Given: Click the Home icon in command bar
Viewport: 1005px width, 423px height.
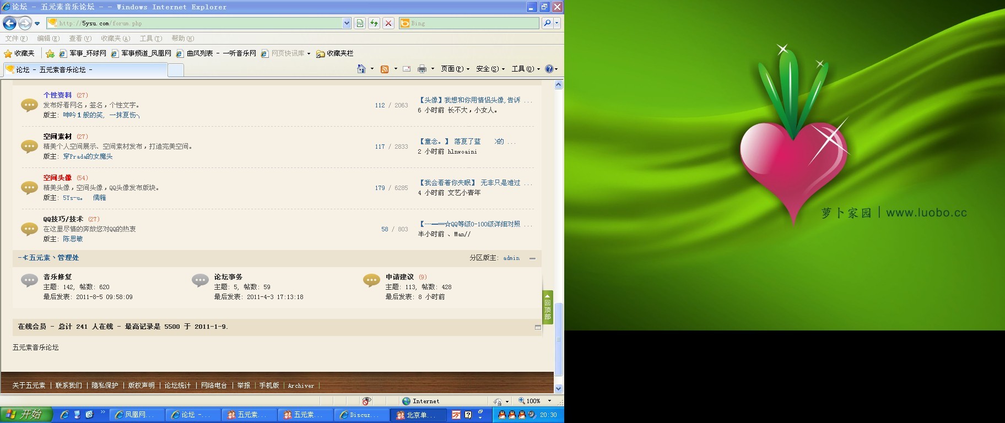Looking at the screenshot, I should 361,69.
